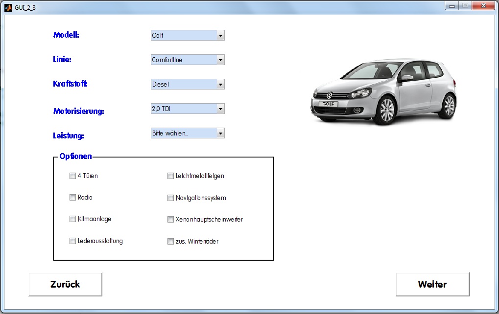
Task: Minimize the GUI_2_3 window
Action: [451, 6]
